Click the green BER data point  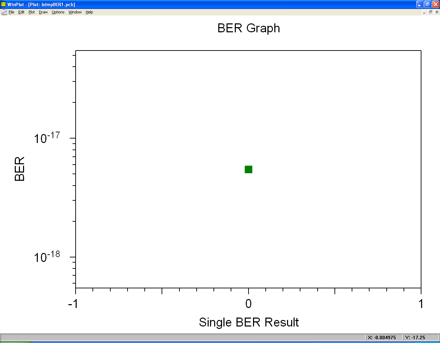(249, 169)
